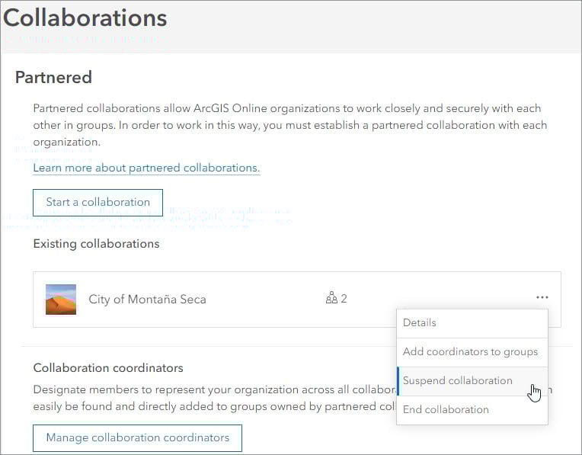Click Manage collaboration coordinators button
Viewport: 582px width, 455px height.
(137, 438)
